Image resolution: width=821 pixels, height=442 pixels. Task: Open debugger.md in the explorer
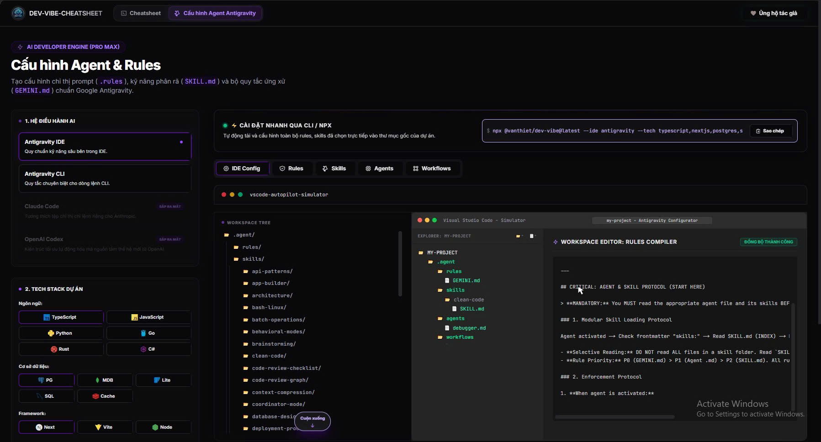465,328
